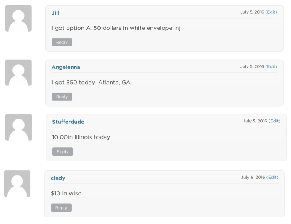Edit Angelenna's July 5 comment
291x224 pixels.
point(271,66)
